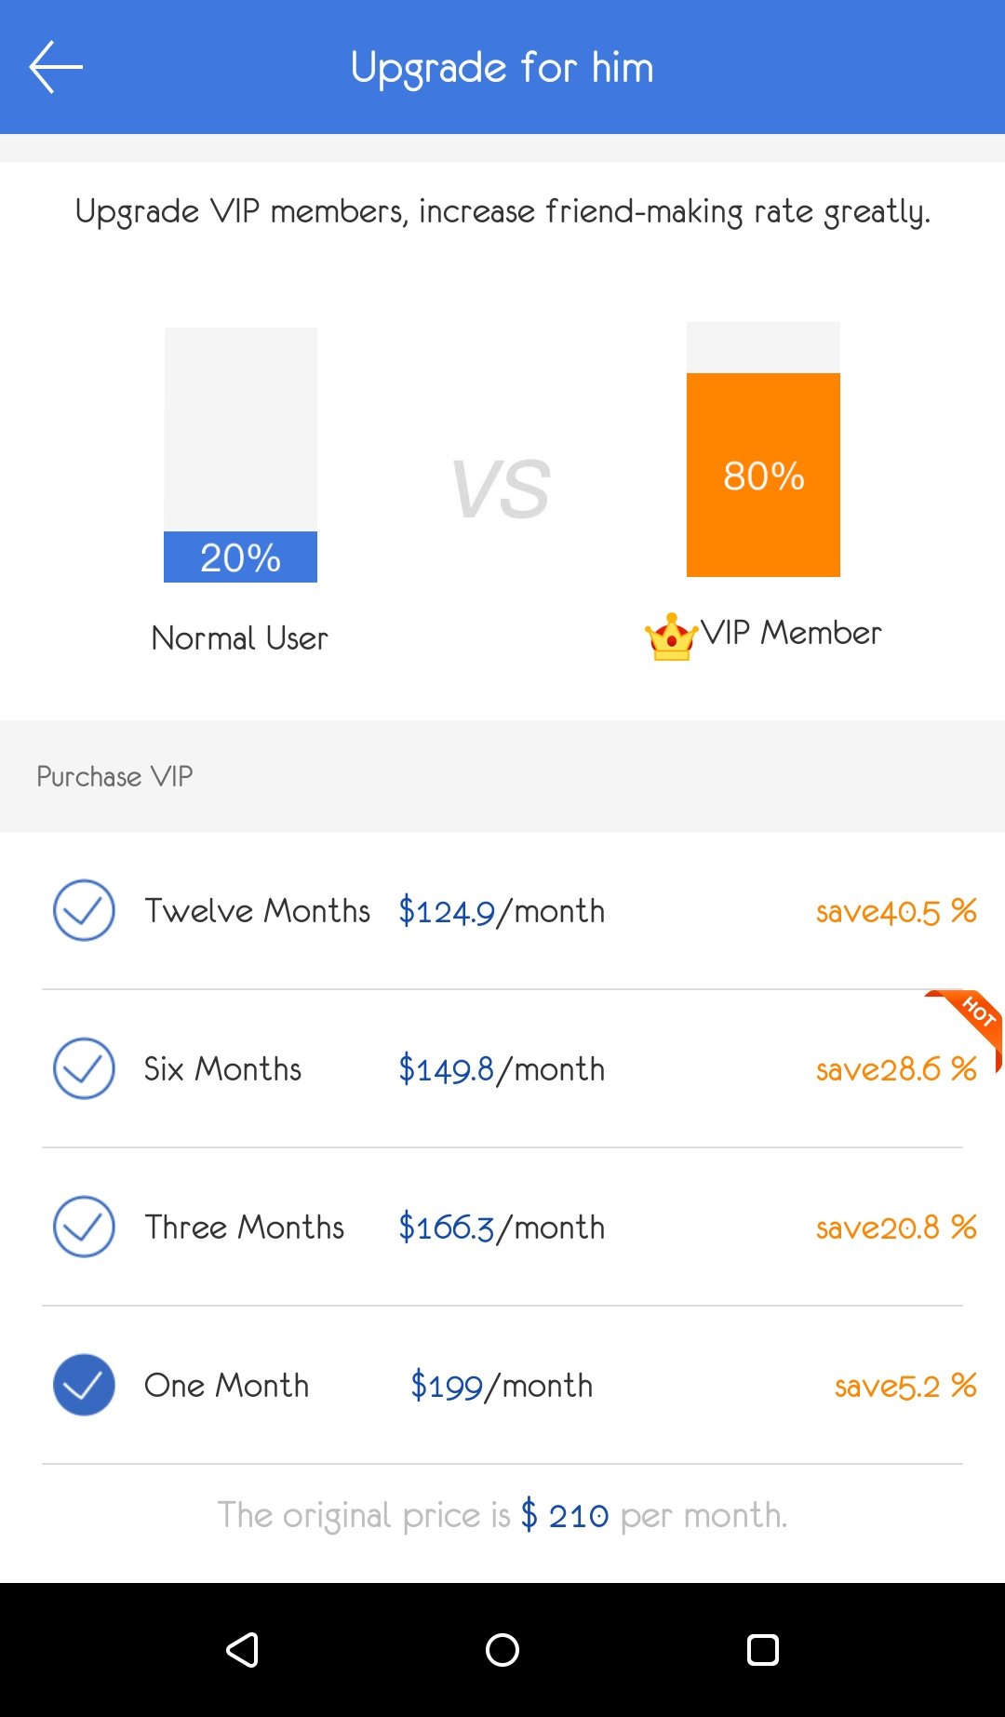Tap the back arrow in header
The width and height of the screenshot is (1005, 1717).
coord(56,67)
